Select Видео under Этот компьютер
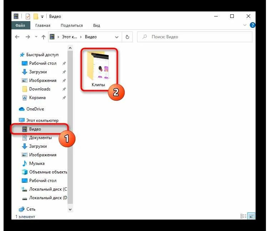Image resolution: width=267 pixels, height=231 pixels. click(35, 129)
